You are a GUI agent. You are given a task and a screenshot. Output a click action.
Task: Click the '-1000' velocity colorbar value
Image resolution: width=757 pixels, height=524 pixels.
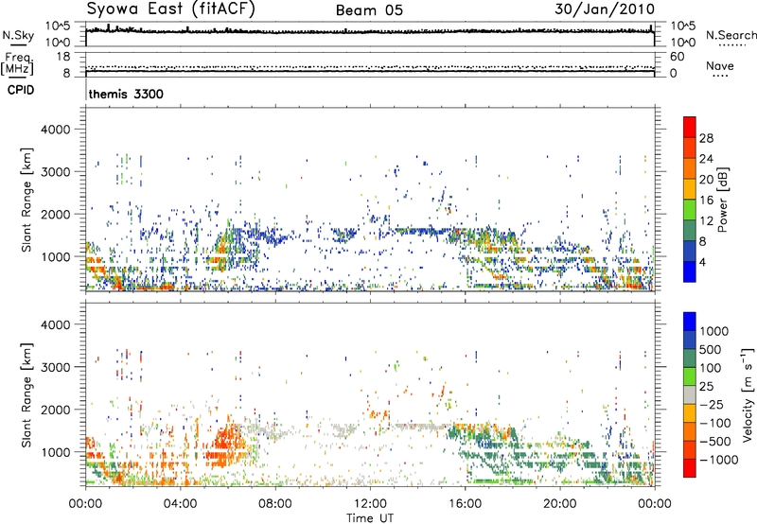click(718, 460)
